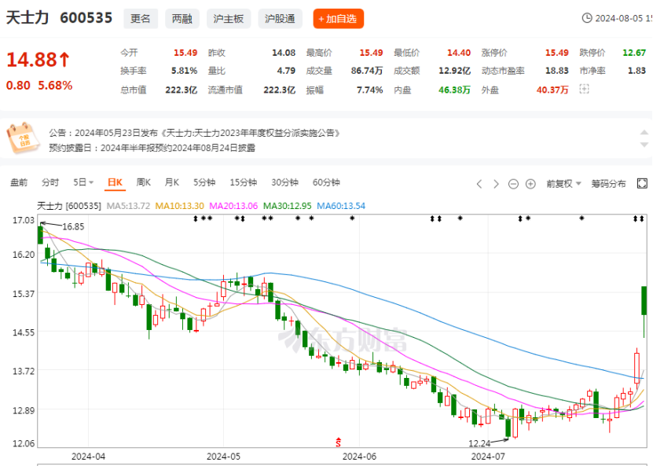Show previous announcement with up arrow
Image resolution: width=653 pixels, height=466 pixels.
[x=644, y=133]
